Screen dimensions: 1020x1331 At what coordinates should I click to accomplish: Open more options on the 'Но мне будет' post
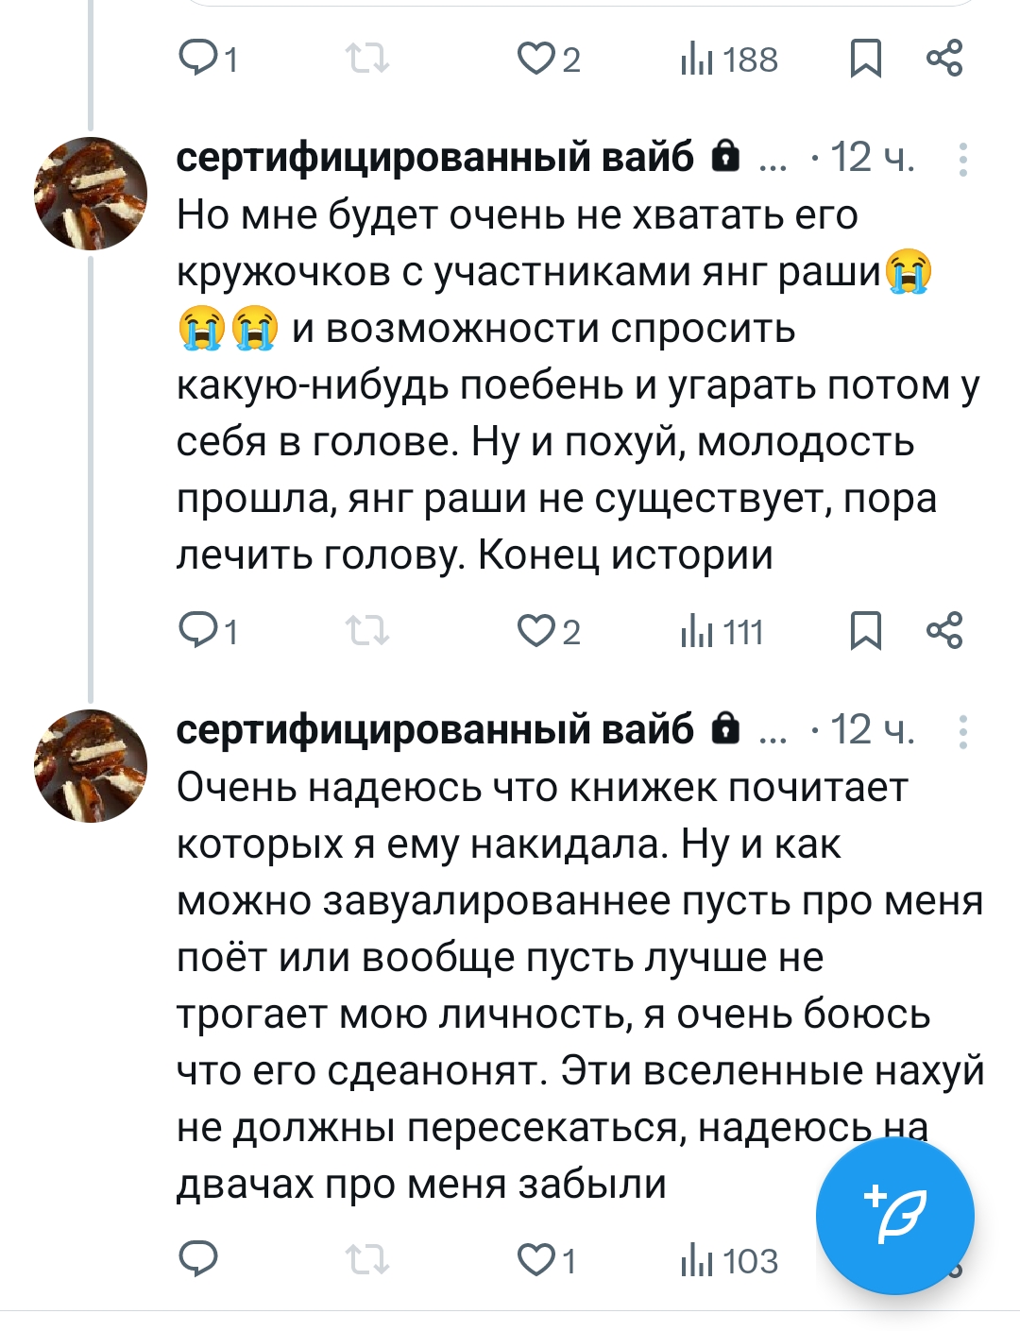point(962,160)
